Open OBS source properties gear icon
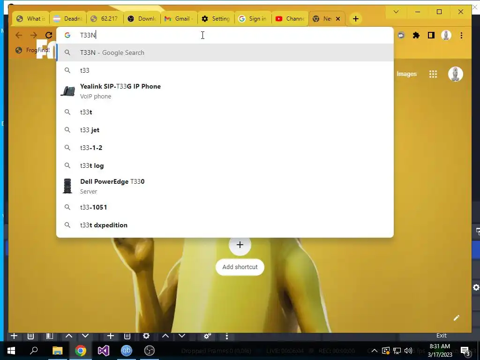The height and width of the screenshot is (360, 480). coord(146,336)
